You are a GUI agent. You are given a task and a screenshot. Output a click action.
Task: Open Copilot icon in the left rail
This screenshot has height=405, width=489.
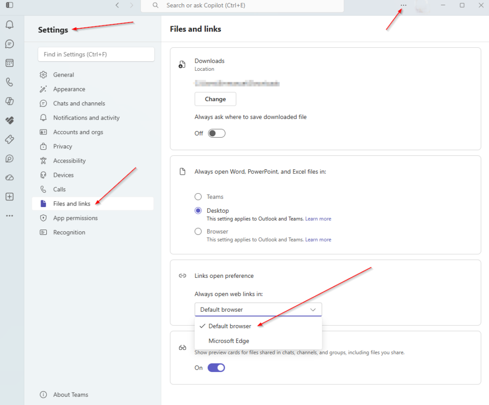tap(10, 101)
